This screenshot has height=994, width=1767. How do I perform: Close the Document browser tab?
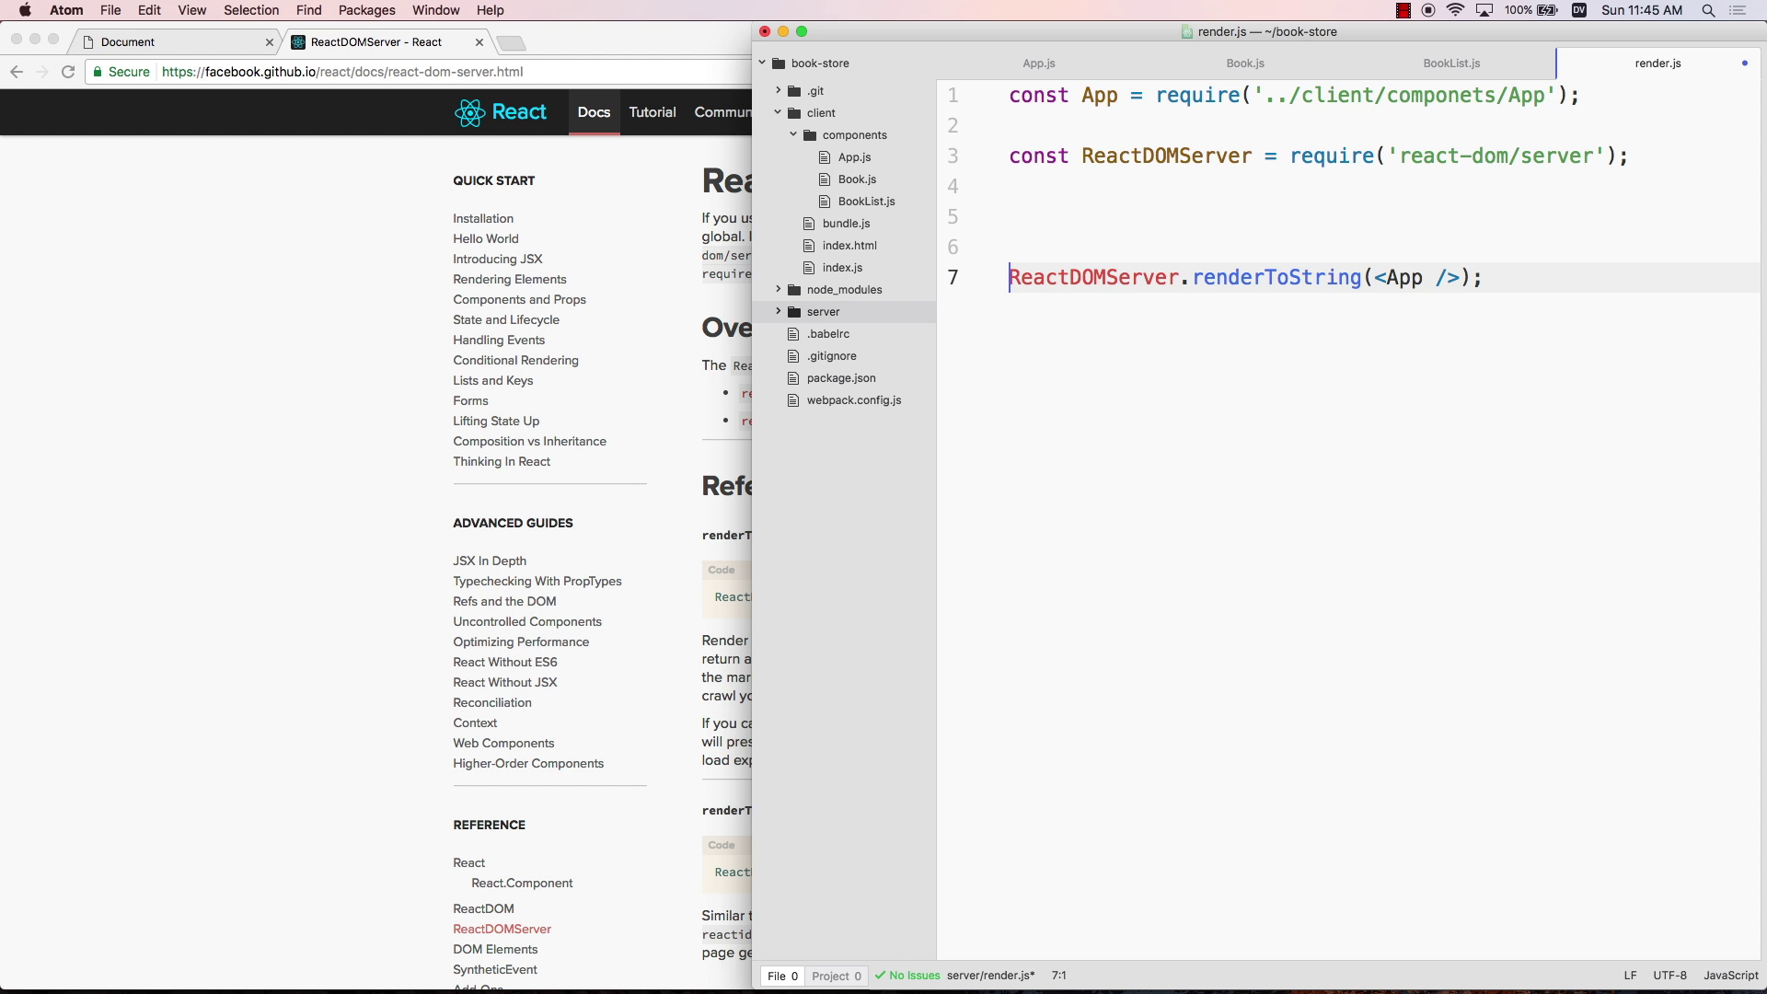click(270, 42)
